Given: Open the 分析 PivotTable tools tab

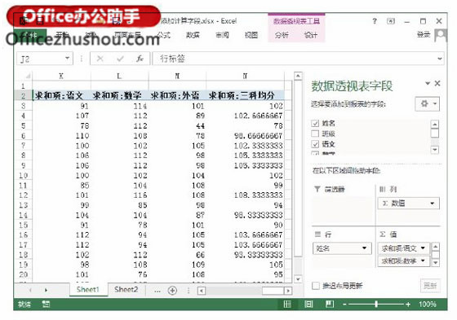Looking at the screenshot, I should point(282,35).
